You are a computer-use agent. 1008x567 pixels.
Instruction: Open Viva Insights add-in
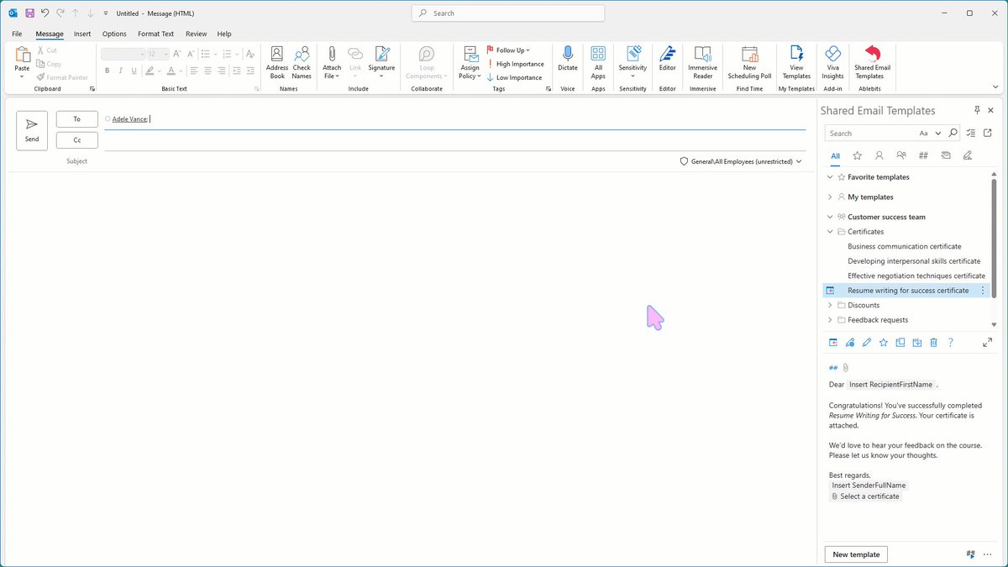click(x=832, y=64)
